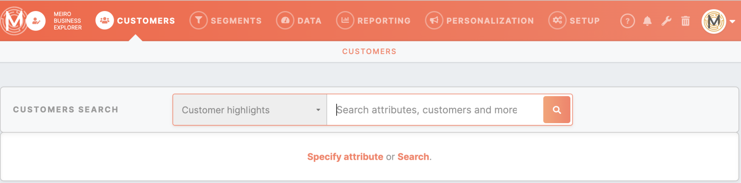Image resolution: width=741 pixels, height=183 pixels.
Task: Follow the Specify attribute link
Action: click(345, 157)
